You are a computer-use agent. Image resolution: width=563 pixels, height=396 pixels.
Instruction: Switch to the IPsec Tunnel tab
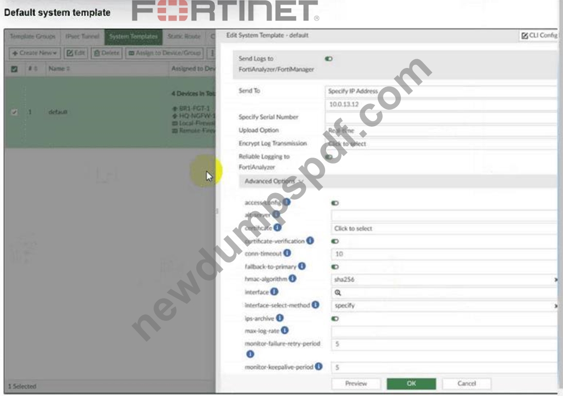click(82, 37)
